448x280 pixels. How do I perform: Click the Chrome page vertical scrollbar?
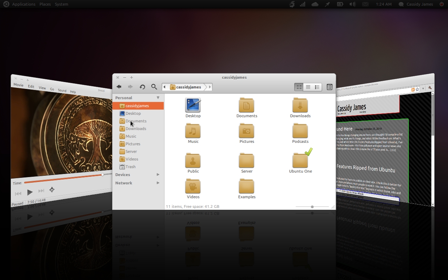433,149
